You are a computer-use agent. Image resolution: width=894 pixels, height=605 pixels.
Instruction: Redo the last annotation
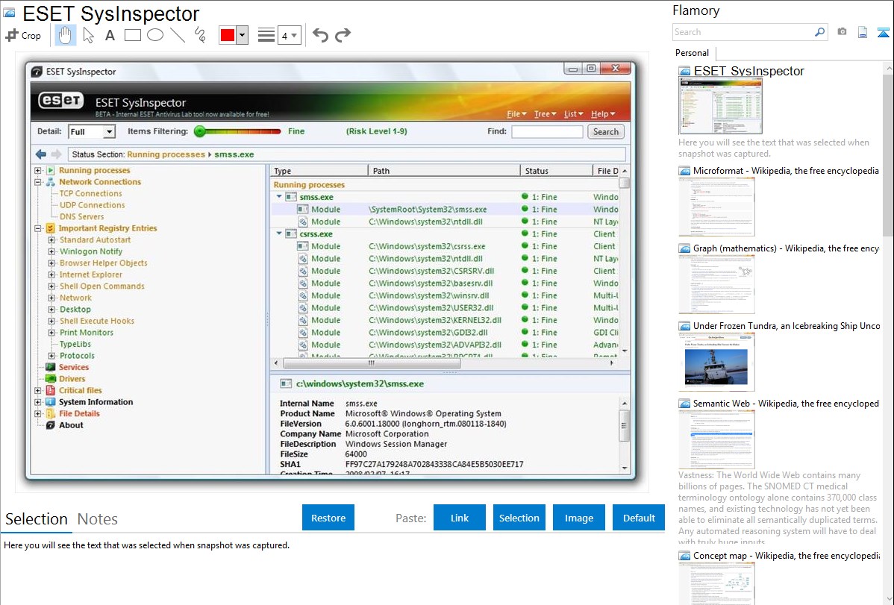343,35
